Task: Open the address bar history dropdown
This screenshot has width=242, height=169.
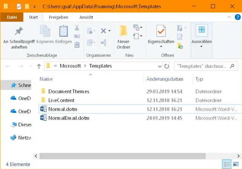Action: click(160, 66)
